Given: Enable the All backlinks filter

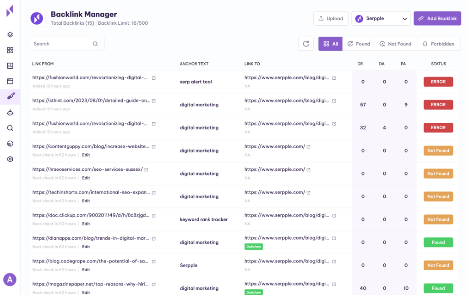Looking at the screenshot, I should tap(330, 44).
